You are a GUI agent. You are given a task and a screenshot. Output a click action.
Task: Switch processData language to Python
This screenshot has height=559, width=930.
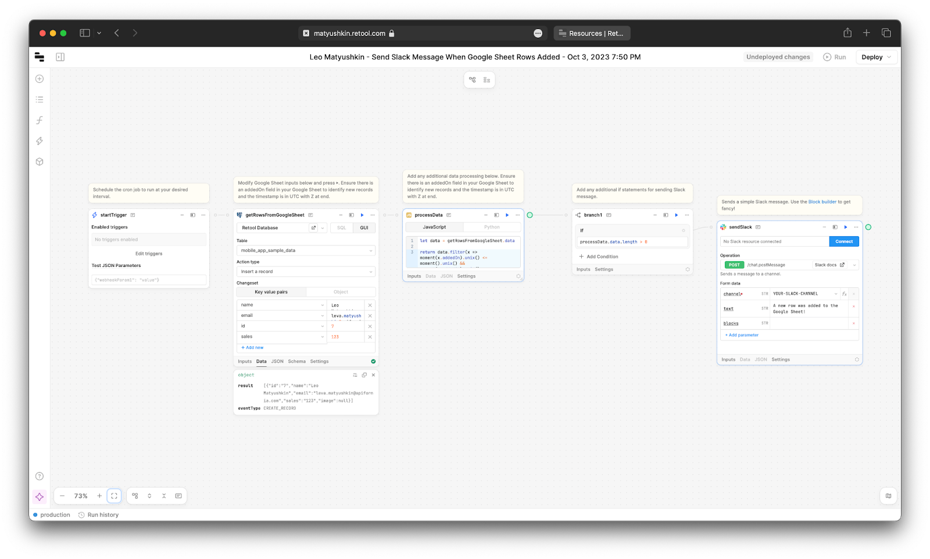[492, 228]
